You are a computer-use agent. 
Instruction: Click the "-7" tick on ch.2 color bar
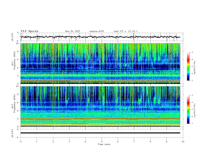tap(192, 124)
